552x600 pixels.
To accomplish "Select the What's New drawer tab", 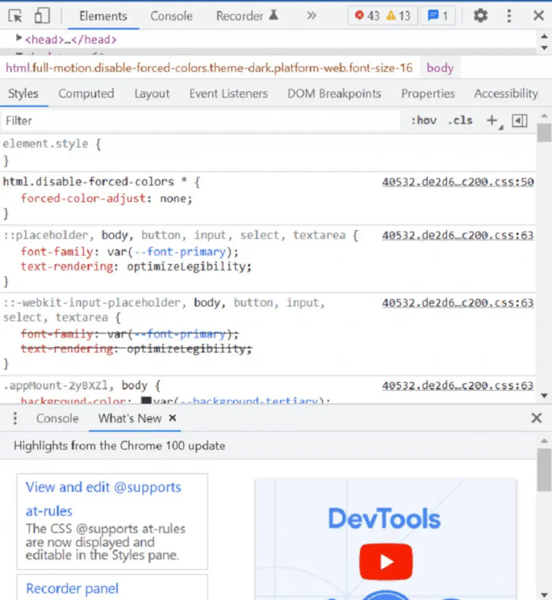I will pyautogui.click(x=130, y=418).
